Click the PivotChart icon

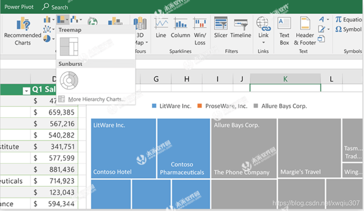point(115,21)
